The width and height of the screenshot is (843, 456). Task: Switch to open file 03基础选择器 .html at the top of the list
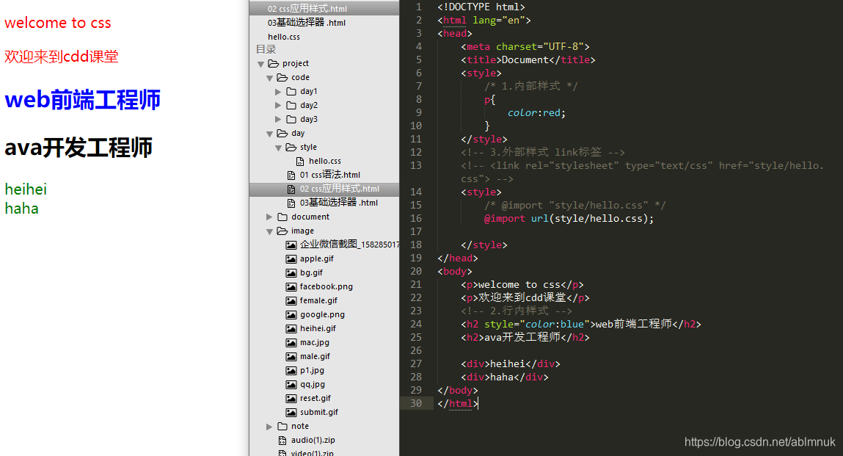click(x=307, y=23)
